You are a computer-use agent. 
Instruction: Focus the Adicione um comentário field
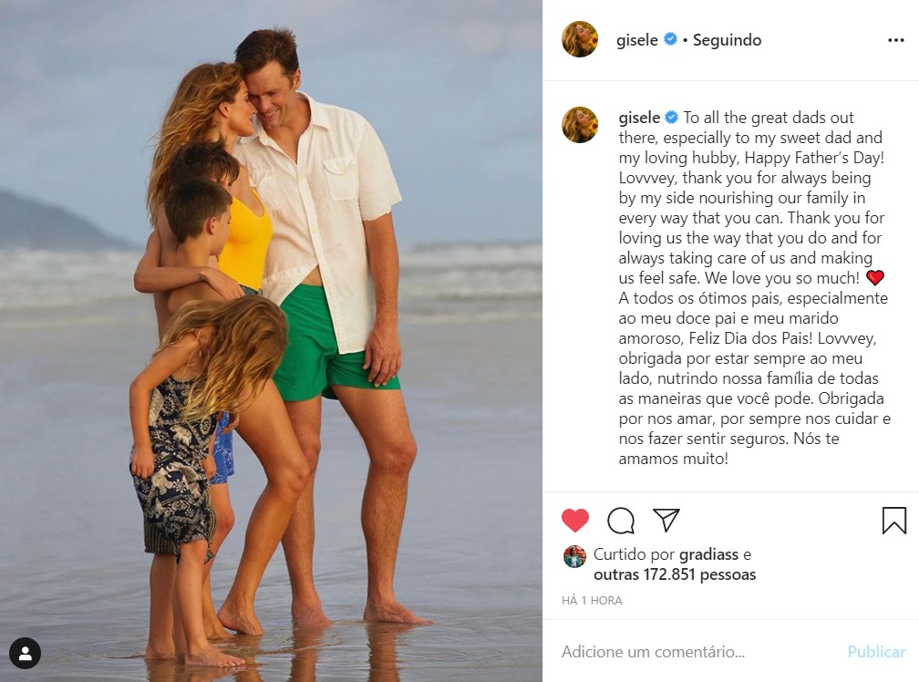click(697, 652)
